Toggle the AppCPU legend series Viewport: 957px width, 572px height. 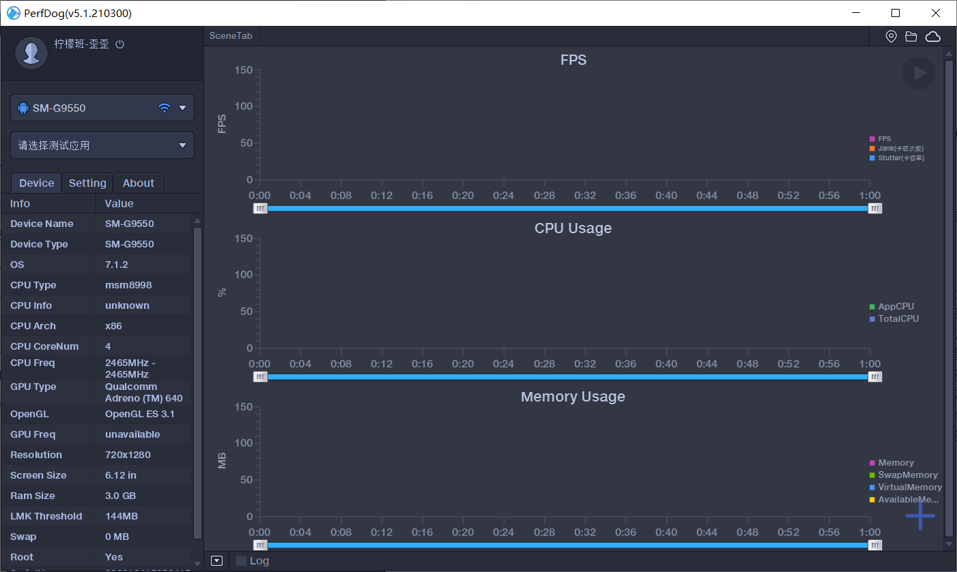click(x=895, y=307)
